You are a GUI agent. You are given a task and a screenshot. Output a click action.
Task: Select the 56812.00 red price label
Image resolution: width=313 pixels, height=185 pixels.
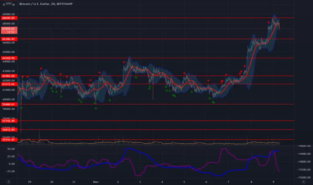click(9, 129)
